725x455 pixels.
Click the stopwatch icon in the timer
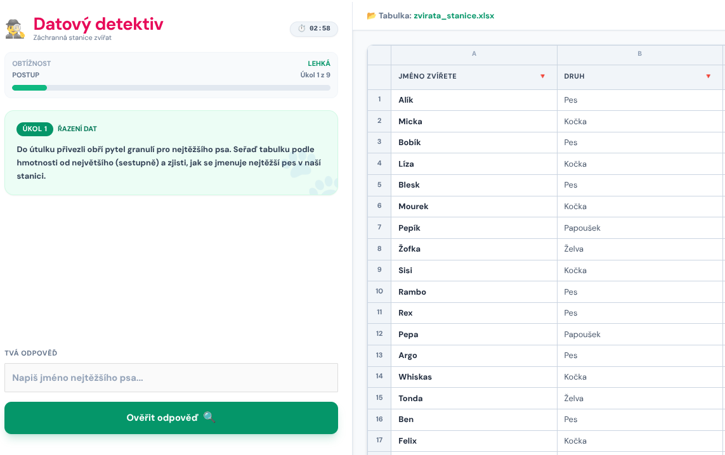301,29
